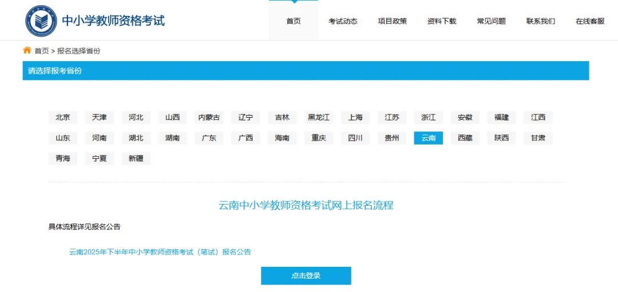Choose 上海 from the province list

coord(355,117)
